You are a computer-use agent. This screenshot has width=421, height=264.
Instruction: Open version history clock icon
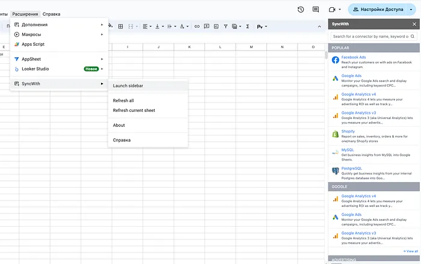tap(301, 10)
